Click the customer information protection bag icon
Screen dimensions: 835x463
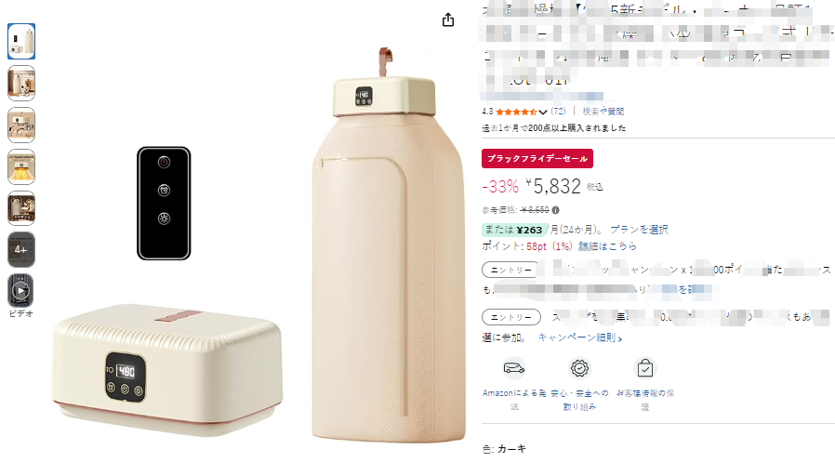coord(645,368)
